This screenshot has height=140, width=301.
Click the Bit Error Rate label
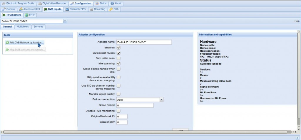click(x=208, y=92)
